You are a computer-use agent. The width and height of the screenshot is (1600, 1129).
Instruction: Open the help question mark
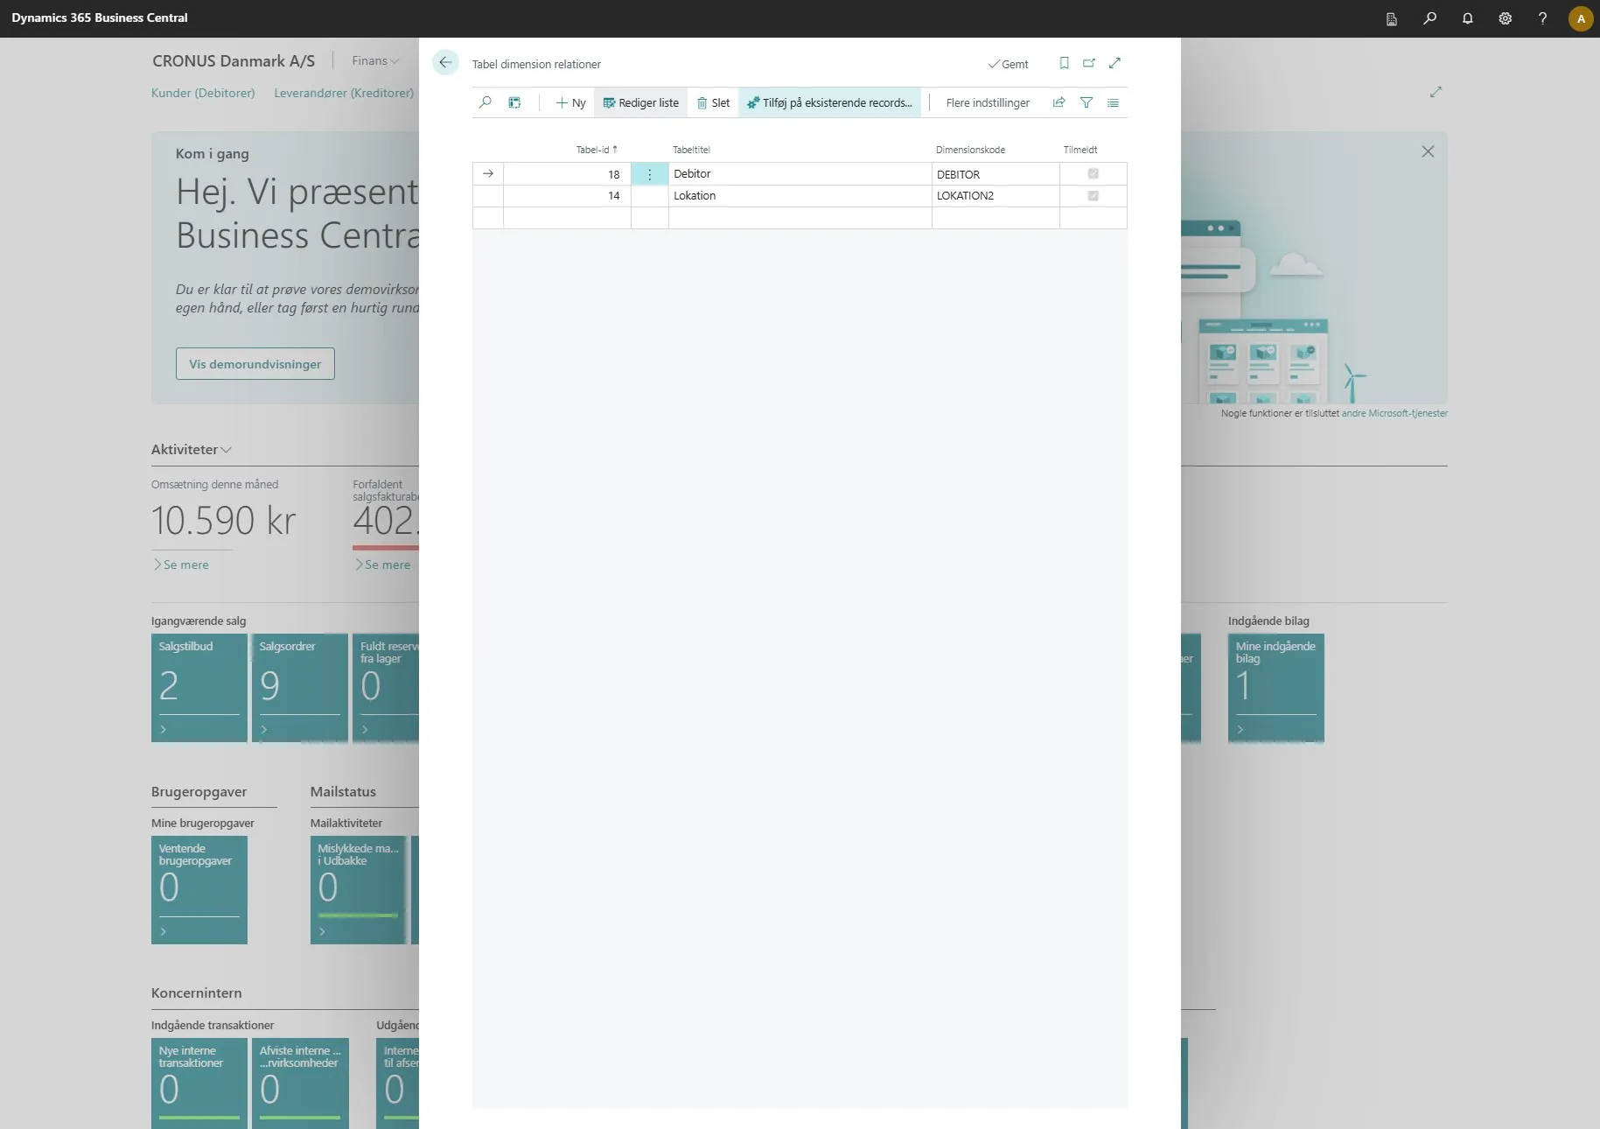tap(1542, 18)
